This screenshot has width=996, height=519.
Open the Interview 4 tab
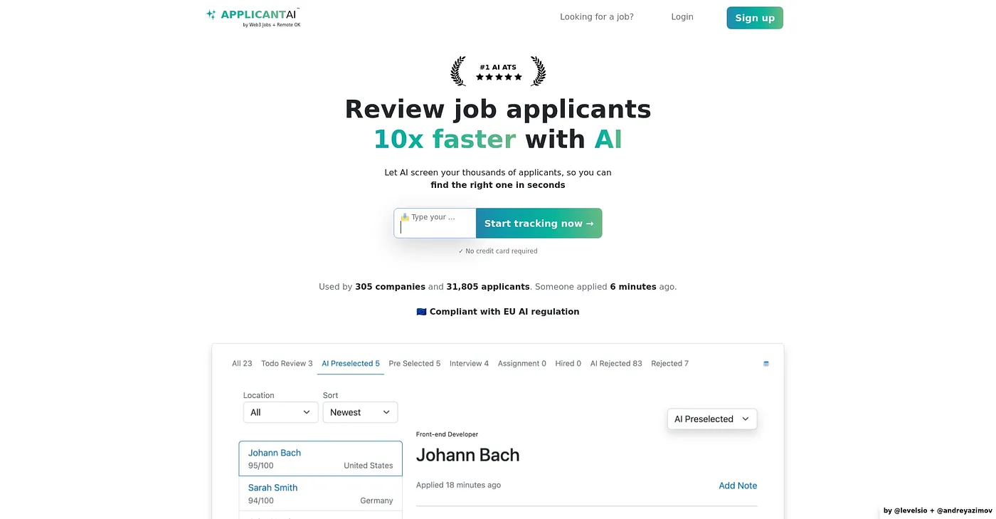point(469,363)
